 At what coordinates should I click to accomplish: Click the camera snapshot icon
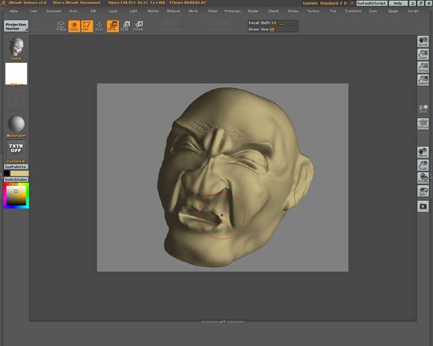point(423,205)
